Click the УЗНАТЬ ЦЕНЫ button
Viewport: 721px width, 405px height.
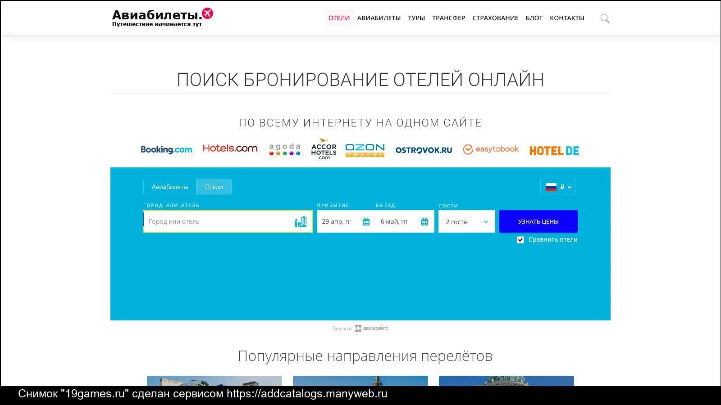[538, 221]
